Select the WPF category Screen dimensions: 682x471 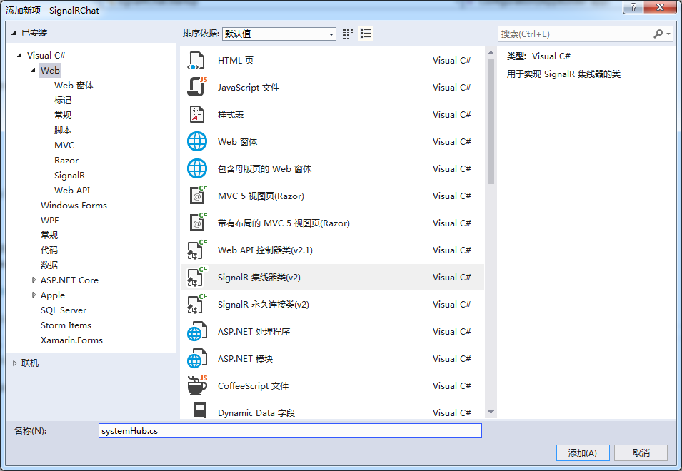(49, 221)
